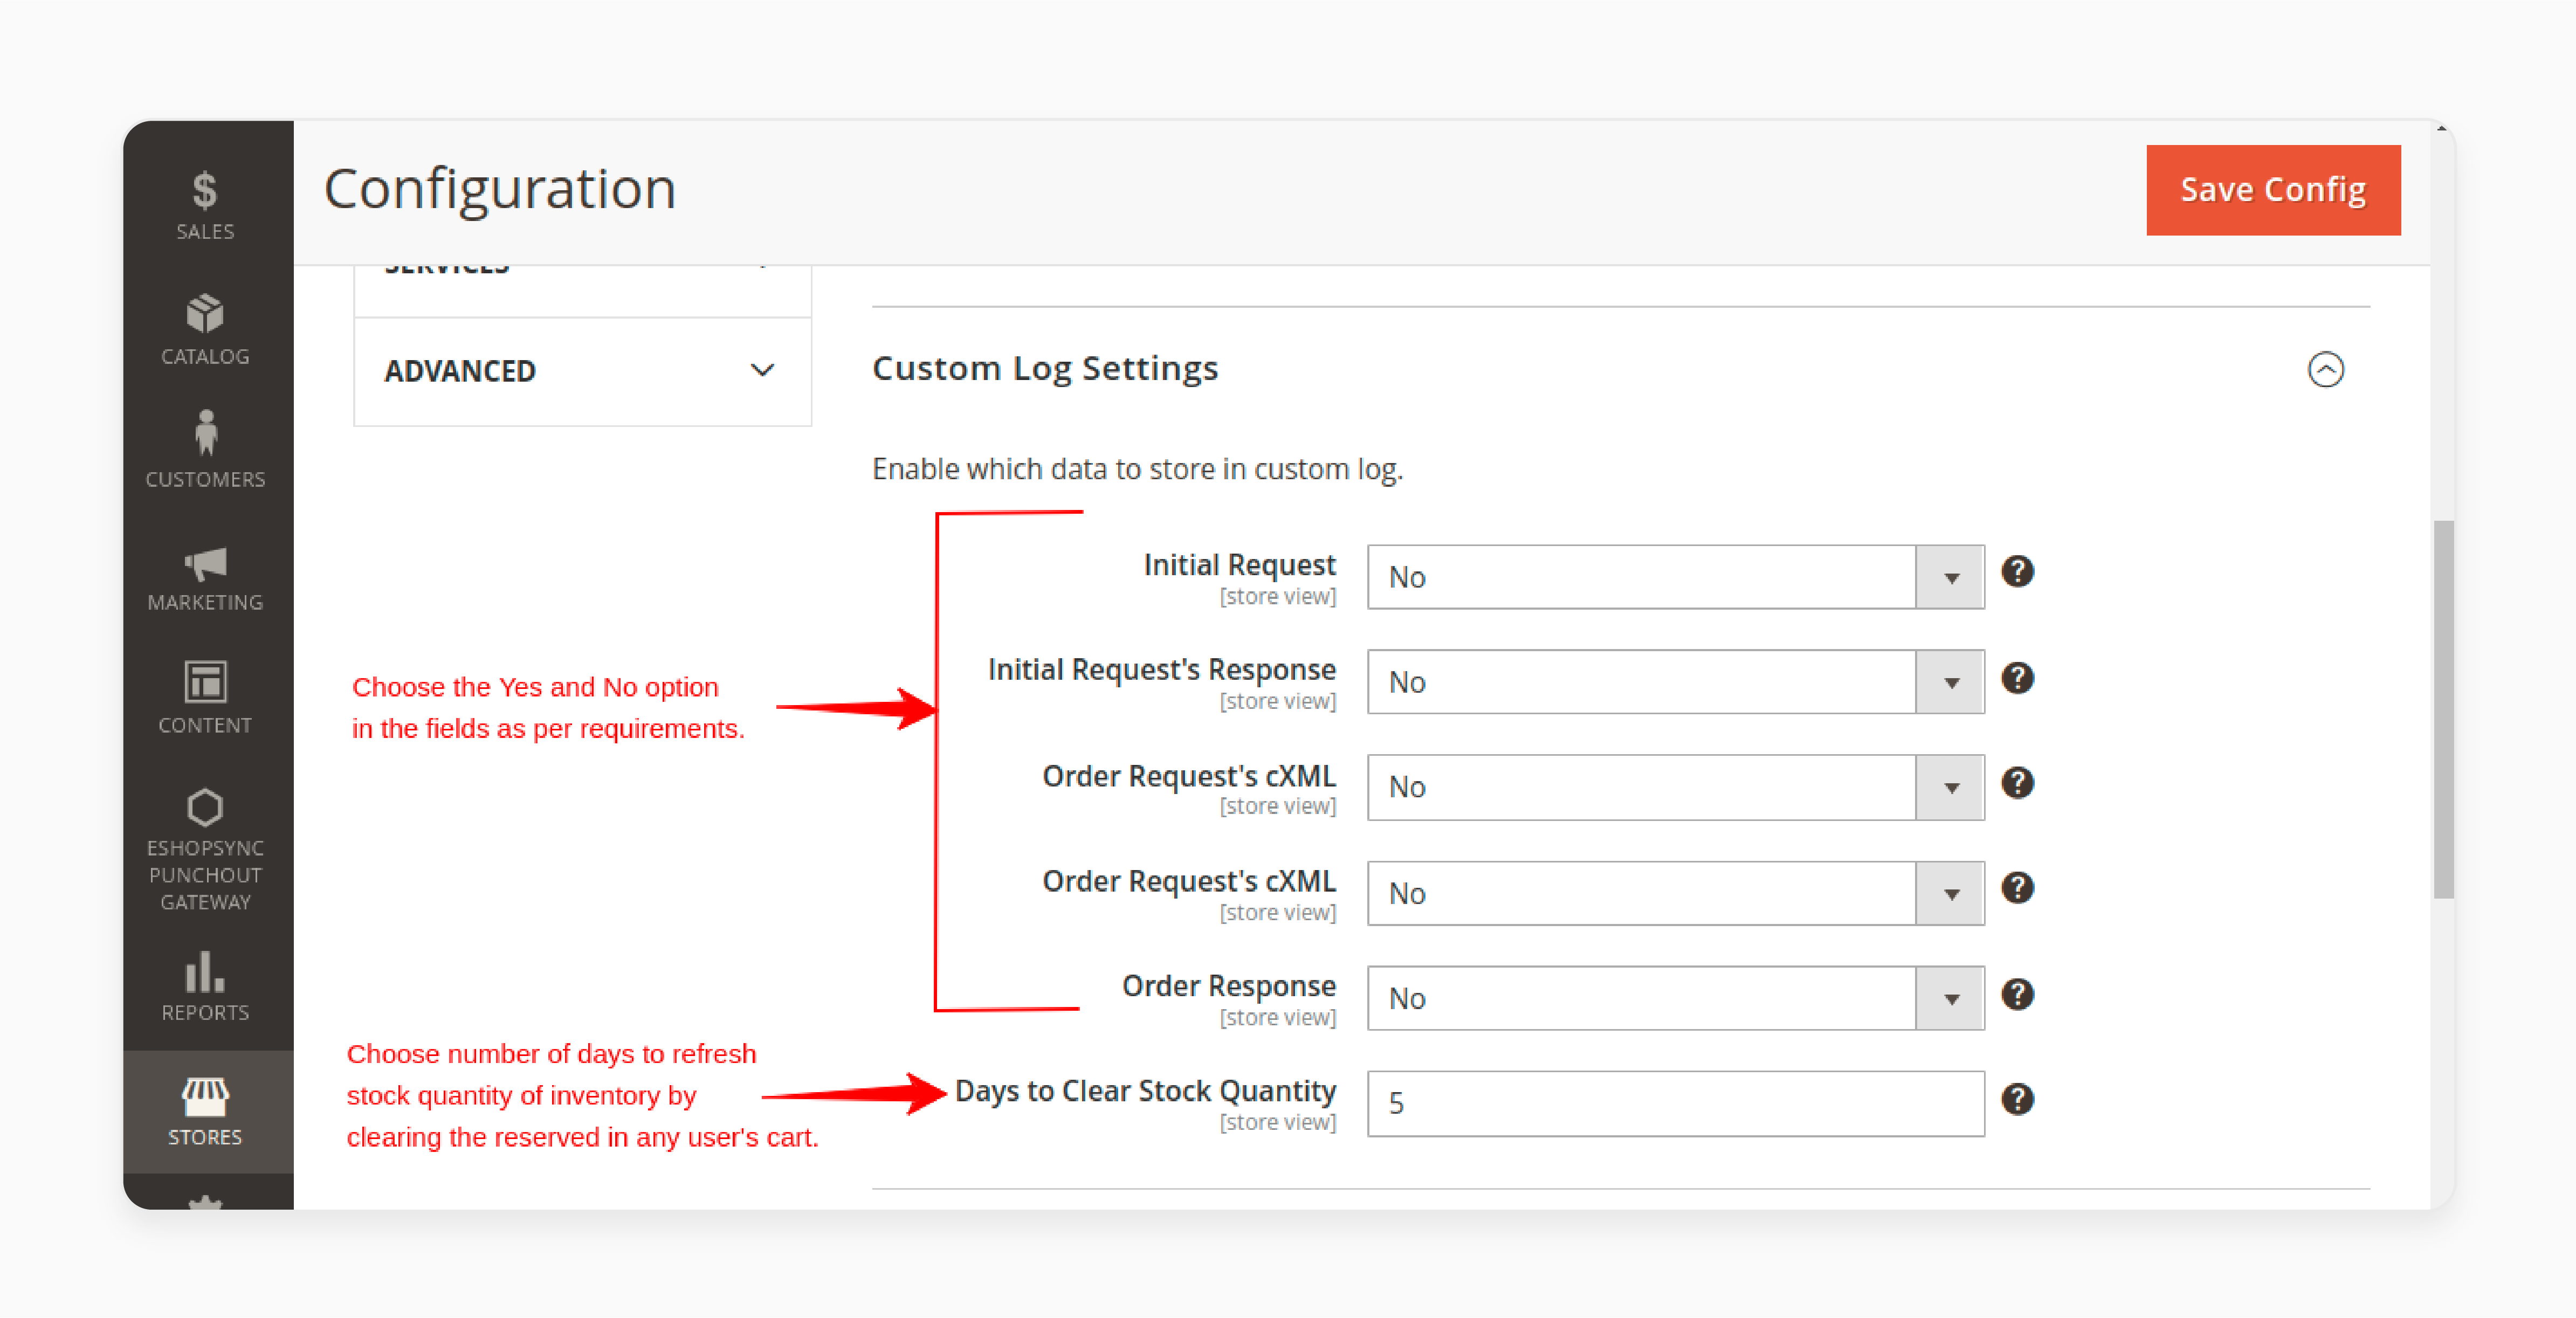Open the Content section

point(205,698)
